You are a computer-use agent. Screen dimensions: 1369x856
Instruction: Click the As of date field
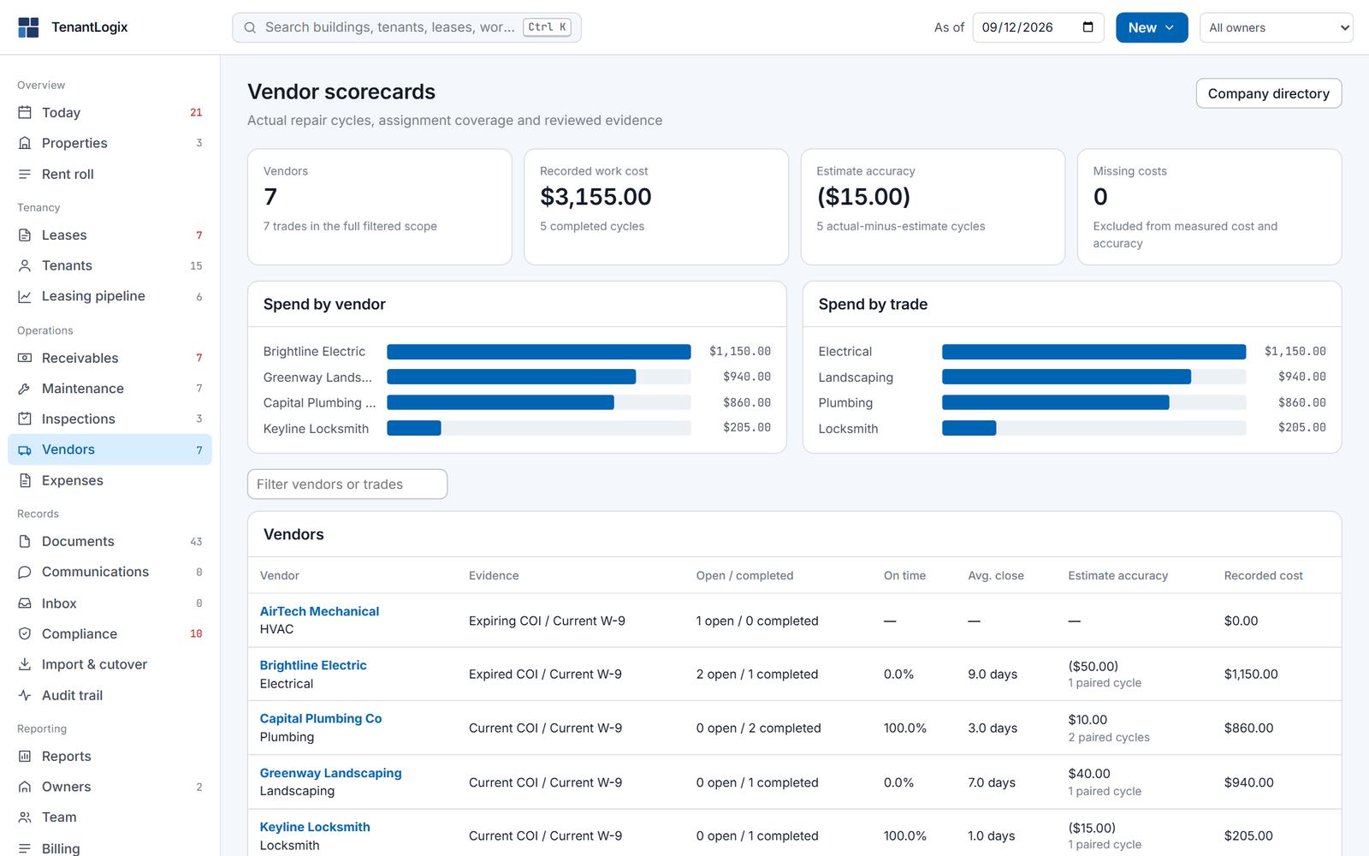point(1038,27)
